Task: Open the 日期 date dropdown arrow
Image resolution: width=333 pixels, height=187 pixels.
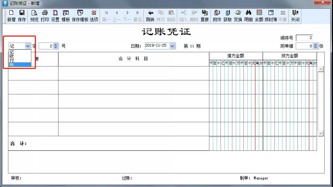Action: tap(172, 46)
